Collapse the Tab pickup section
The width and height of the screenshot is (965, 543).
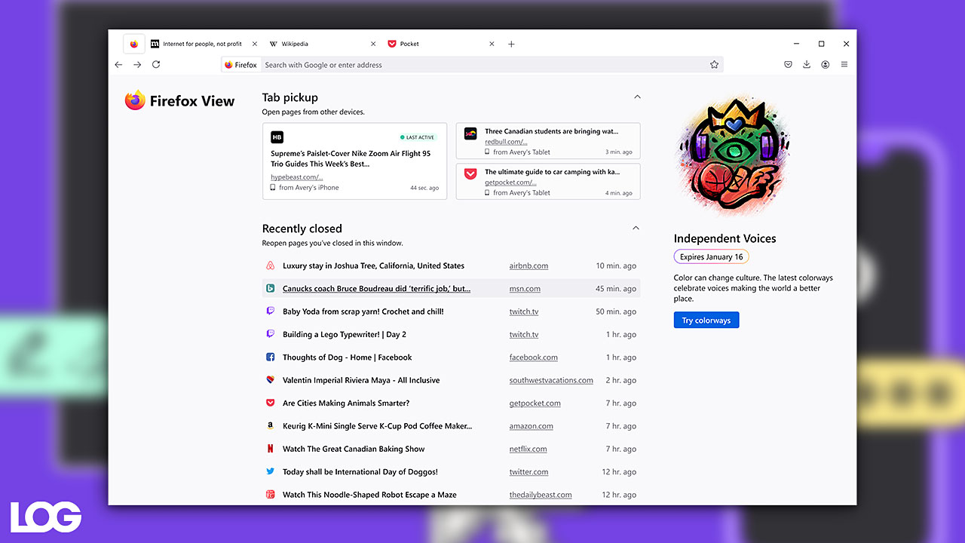coord(637,97)
